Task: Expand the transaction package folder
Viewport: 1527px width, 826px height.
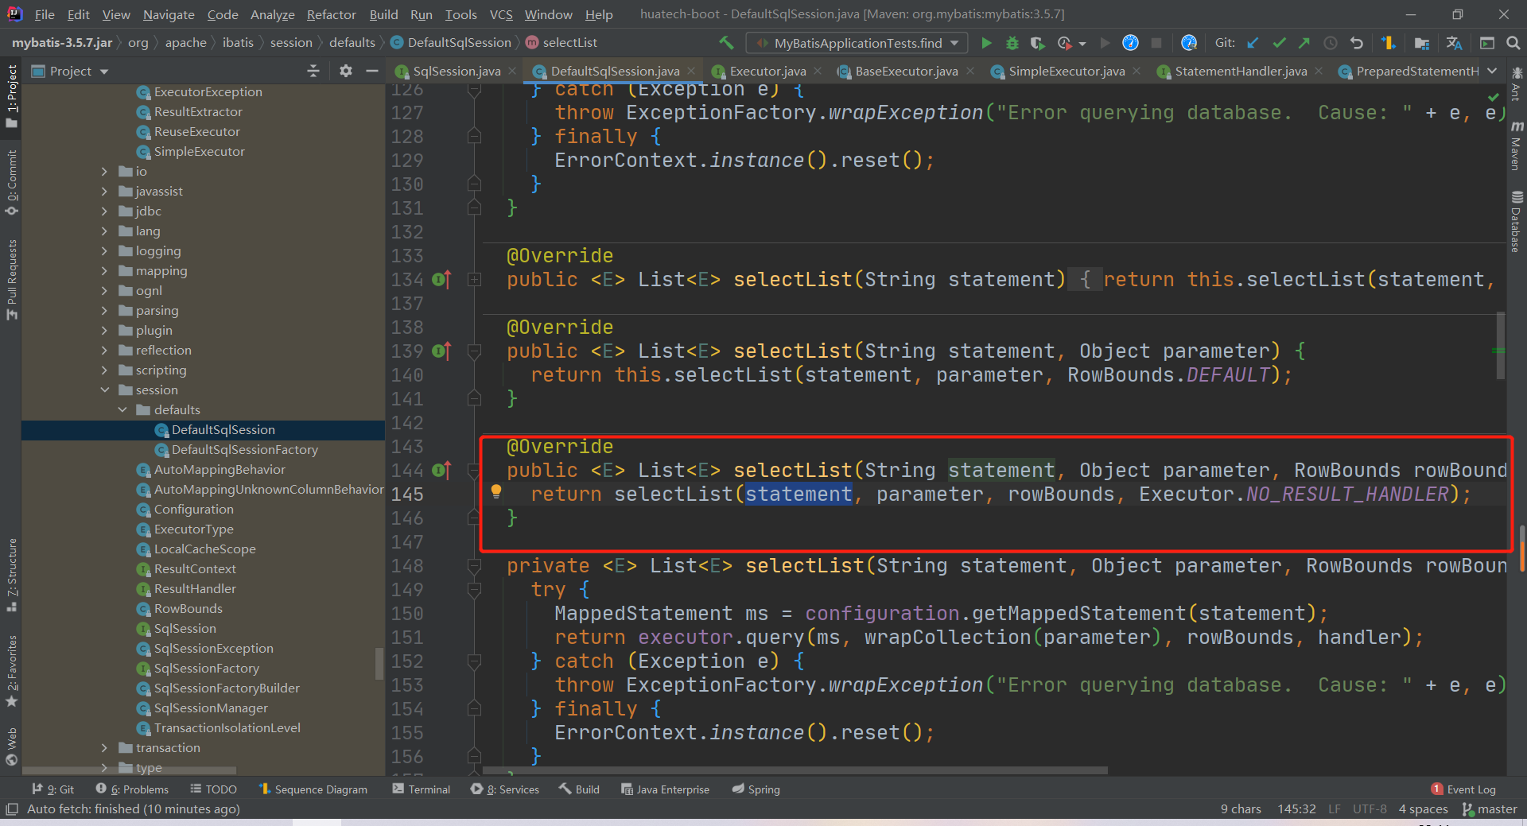Action: pyautogui.click(x=104, y=747)
